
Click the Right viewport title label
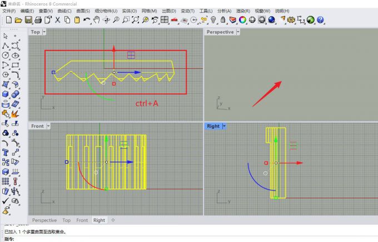tap(213, 126)
